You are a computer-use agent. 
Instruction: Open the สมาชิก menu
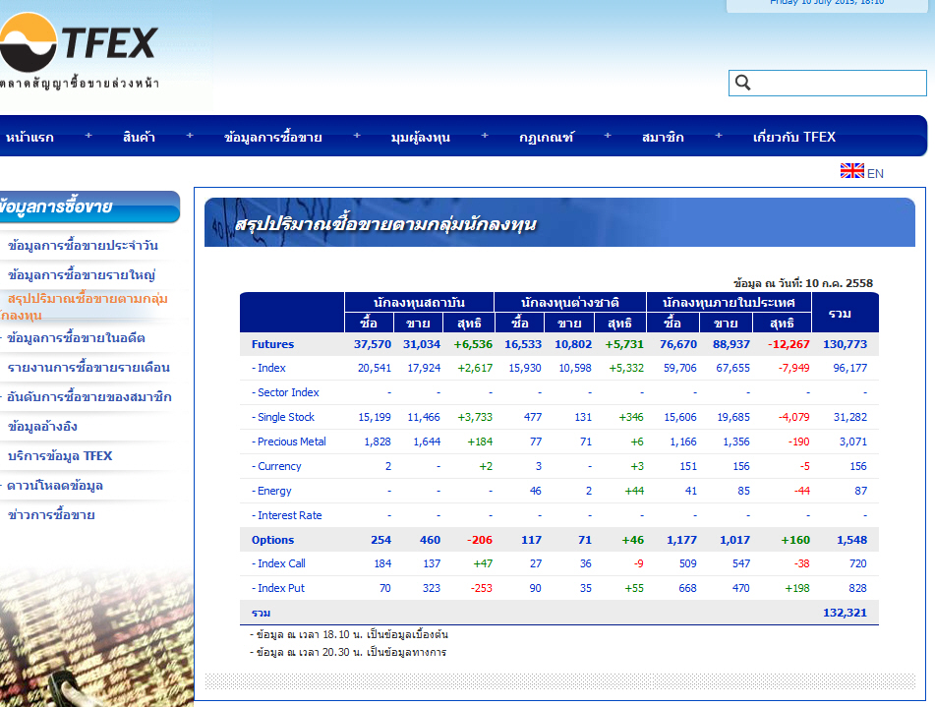tap(663, 138)
